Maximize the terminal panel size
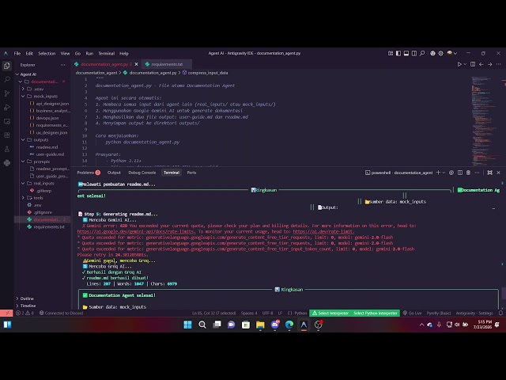This screenshot has height=380, width=506. pos(490,173)
